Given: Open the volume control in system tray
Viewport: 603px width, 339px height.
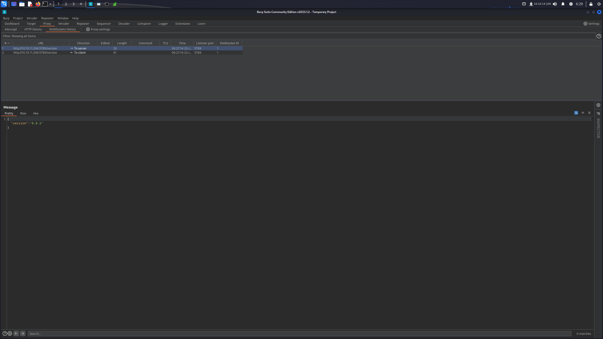Looking at the screenshot, I should coord(555,4).
